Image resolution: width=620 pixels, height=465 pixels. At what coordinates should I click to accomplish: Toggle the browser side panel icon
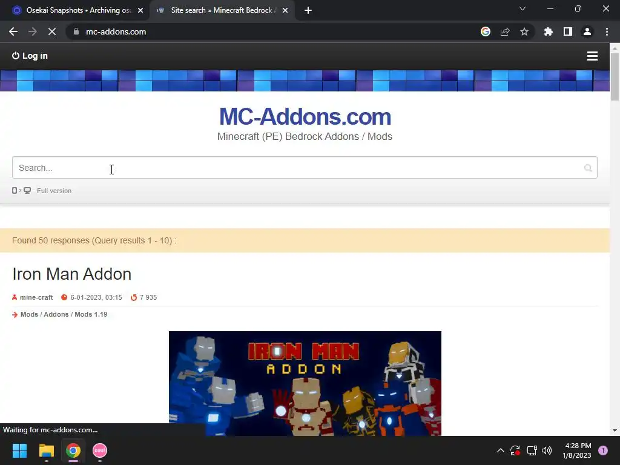click(x=568, y=31)
